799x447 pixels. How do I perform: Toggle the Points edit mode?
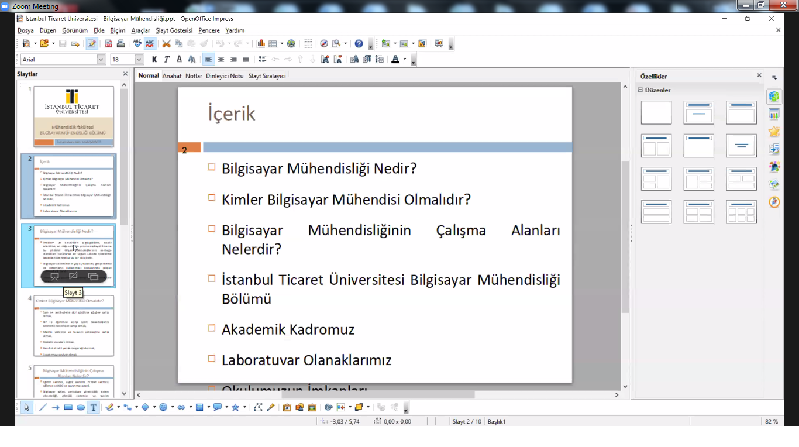pyautogui.click(x=258, y=408)
